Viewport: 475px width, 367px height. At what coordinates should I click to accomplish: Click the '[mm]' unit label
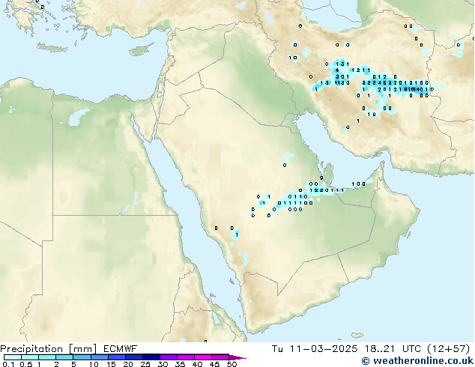tap(82, 349)
